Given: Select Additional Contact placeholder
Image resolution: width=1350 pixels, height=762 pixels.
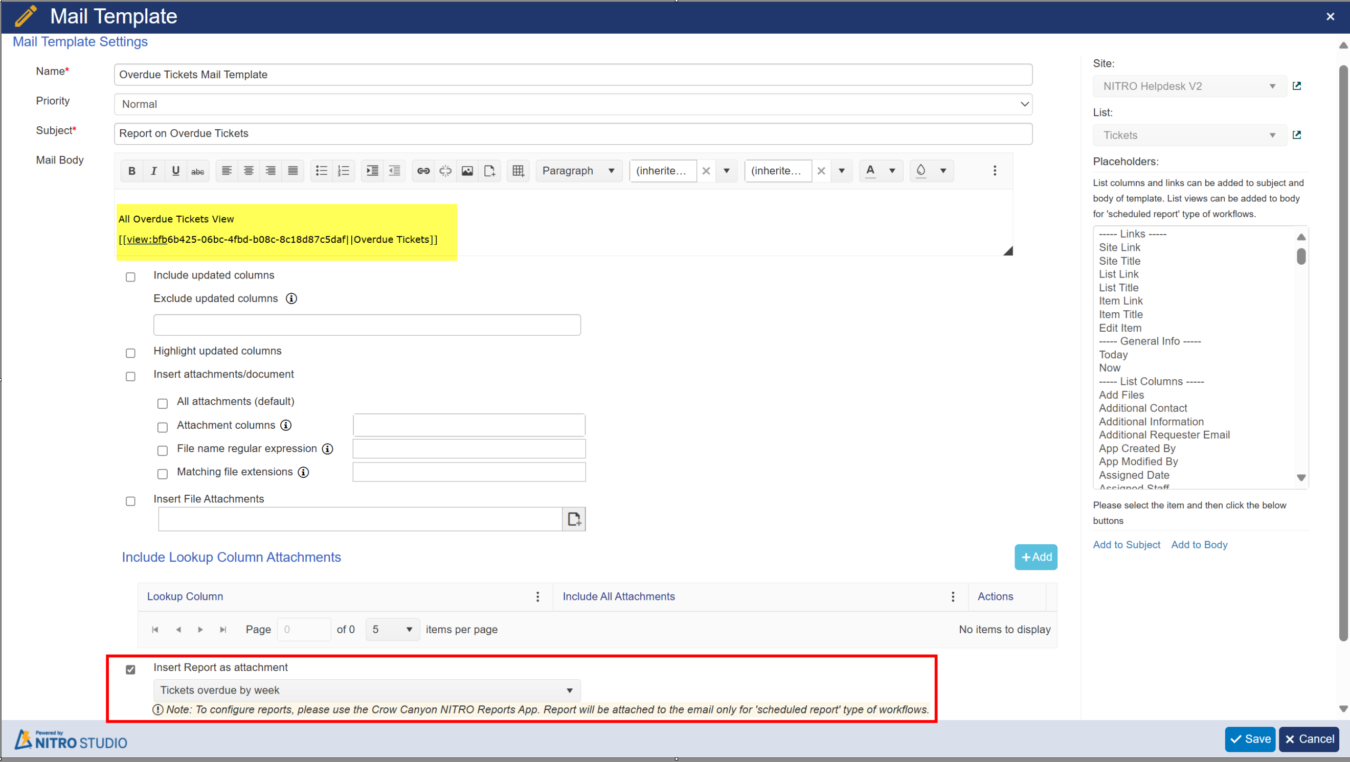Looking at the screenshot, I should point(1142,408).
